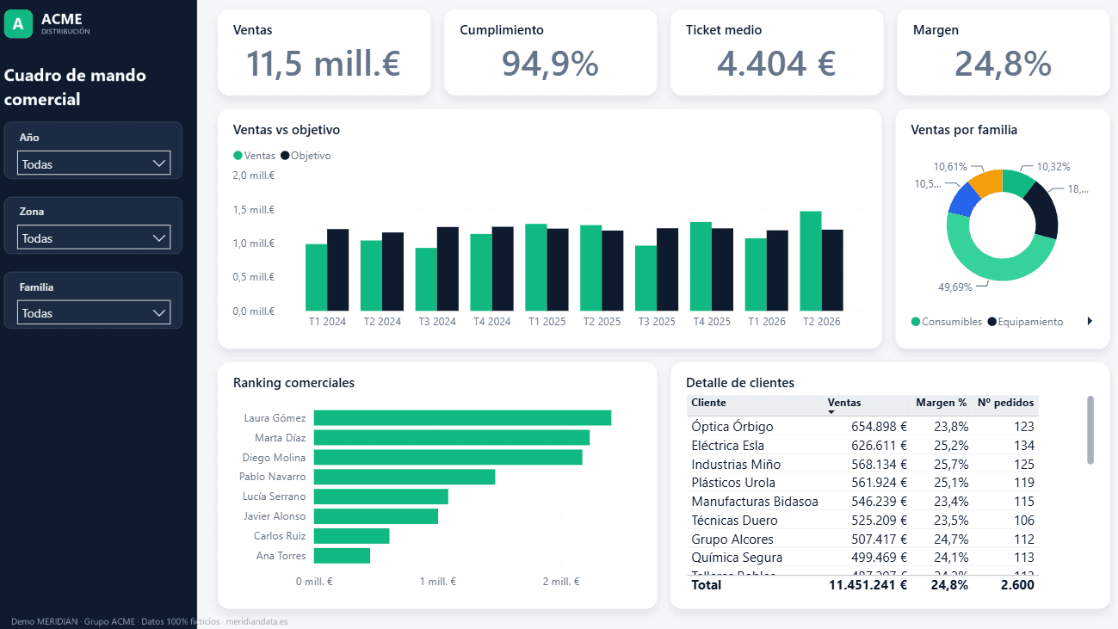Image resolution: width=1118 pixels, height=629 pixels.
Task: Click the clients table vertical scrollbar
Action: (1090, 429)
